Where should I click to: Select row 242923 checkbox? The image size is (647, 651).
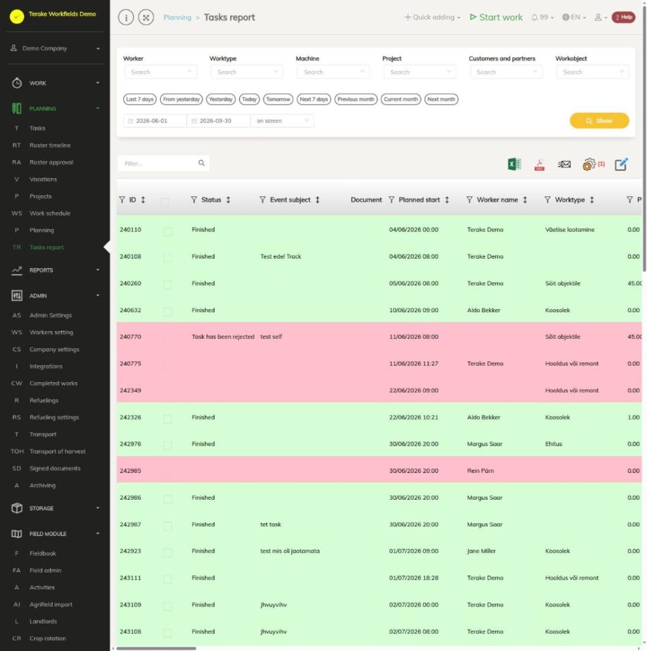168,552
